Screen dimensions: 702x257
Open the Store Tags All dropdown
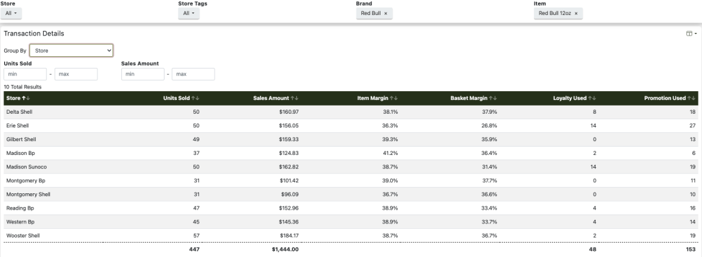pos(189,14)
